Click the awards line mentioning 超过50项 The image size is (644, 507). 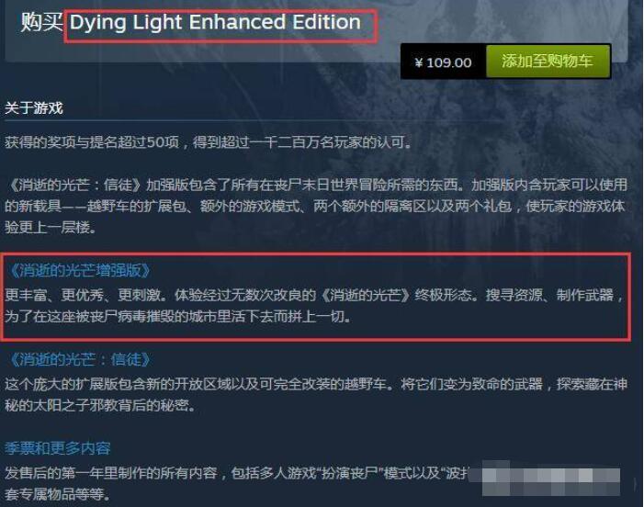[x=209, y=142]
